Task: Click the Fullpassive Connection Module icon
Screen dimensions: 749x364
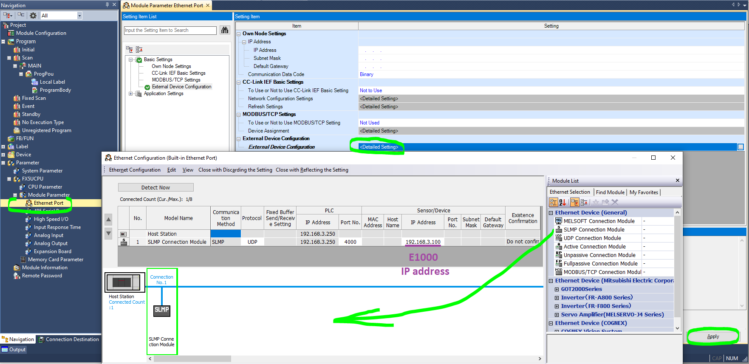Action: (x=559, y=263)
